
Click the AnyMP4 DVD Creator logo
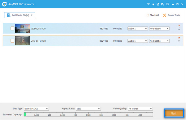click(x=4, y=4)
